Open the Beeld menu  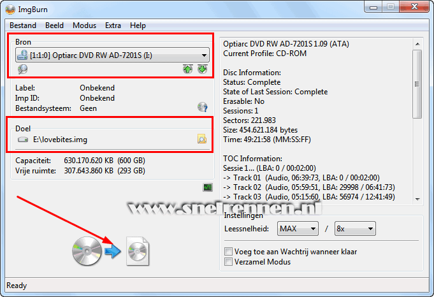(55, 25)
